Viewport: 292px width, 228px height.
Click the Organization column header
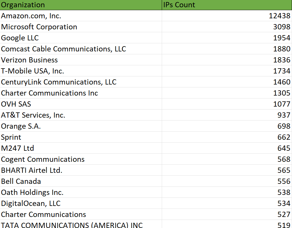pyautogui.click(x=23, y=5)
